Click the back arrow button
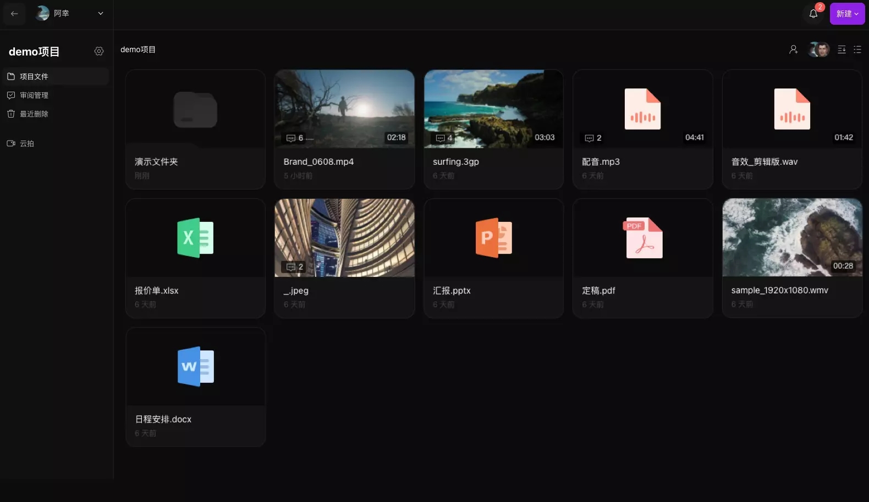869x502 pixels. tap(14, 14)
